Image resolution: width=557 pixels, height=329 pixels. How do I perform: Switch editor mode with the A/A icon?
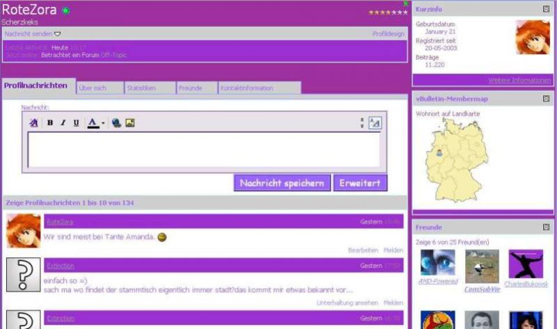[x=375, y=123]
